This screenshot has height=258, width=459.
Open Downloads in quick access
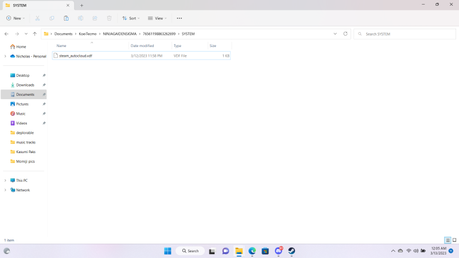[25, 85]
